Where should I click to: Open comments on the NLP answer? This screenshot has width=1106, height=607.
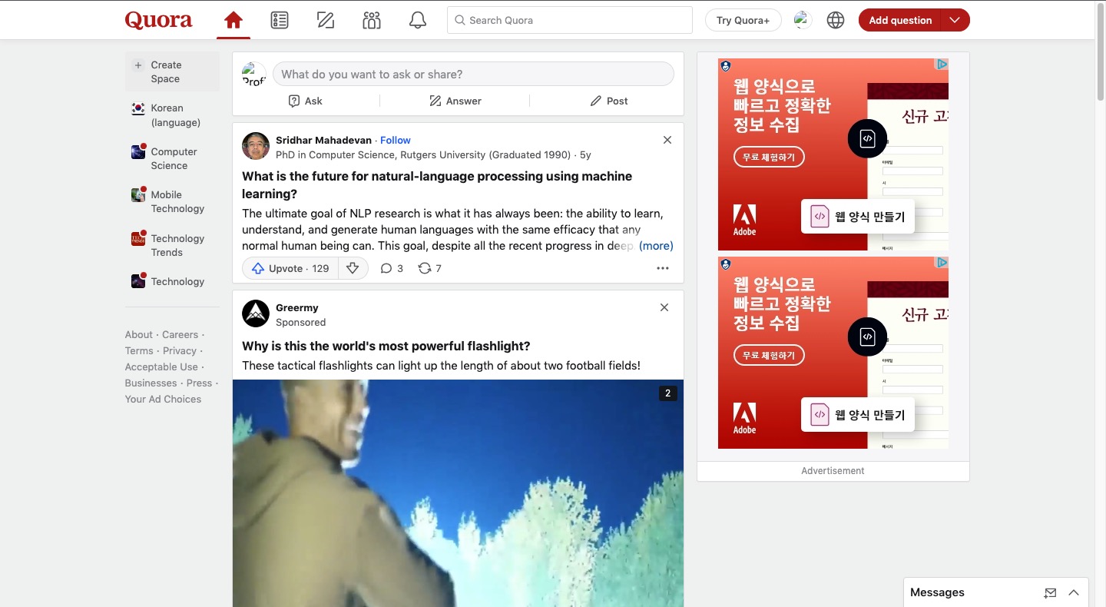pyautogui.click(x=392, y=268)
